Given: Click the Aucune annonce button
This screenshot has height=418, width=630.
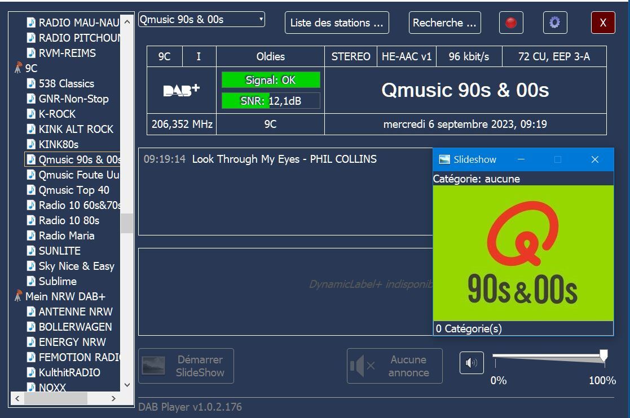Looking at the screenshot, I should click(x=395, y=366).
